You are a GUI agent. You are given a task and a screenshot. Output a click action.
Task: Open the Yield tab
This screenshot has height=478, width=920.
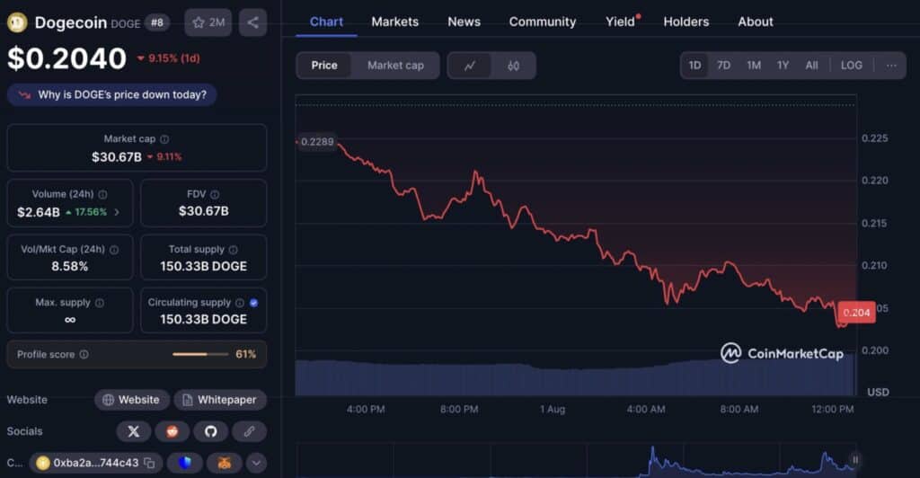[621, 22]
